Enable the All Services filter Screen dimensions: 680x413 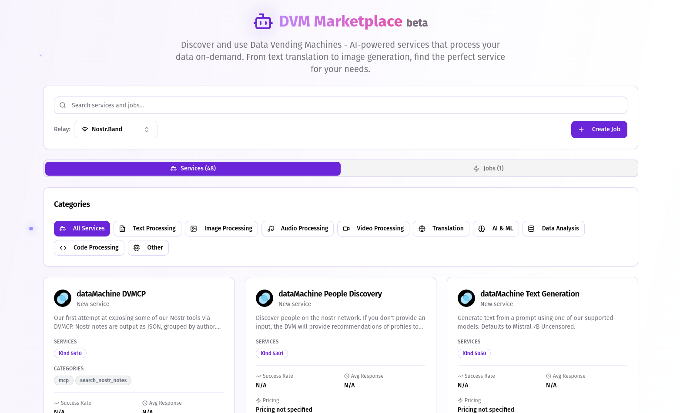[82, 229]
